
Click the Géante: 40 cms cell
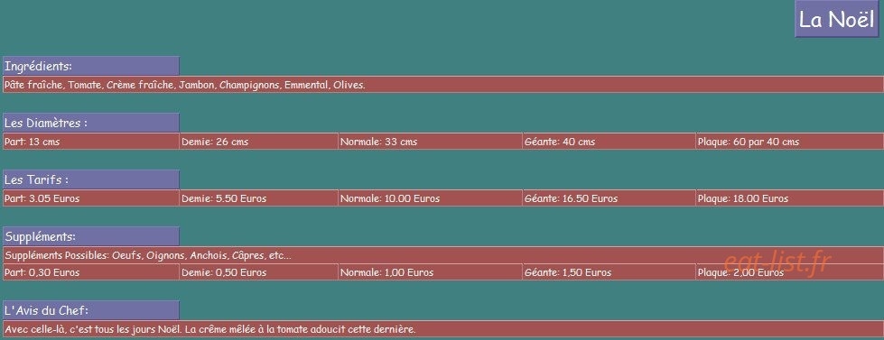pyautogui.click(x=609, y=142)
